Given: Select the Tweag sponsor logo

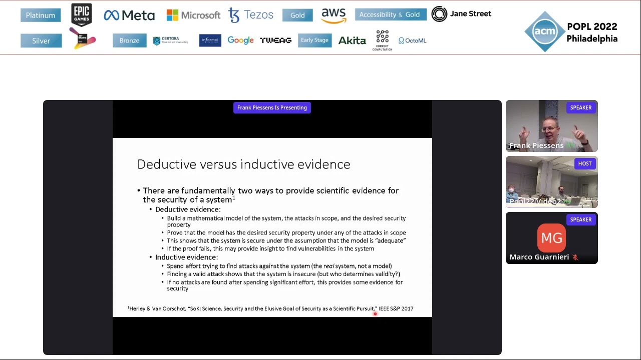Looking at the screenshot, I should pyautogui.click(x=275, y=40).
